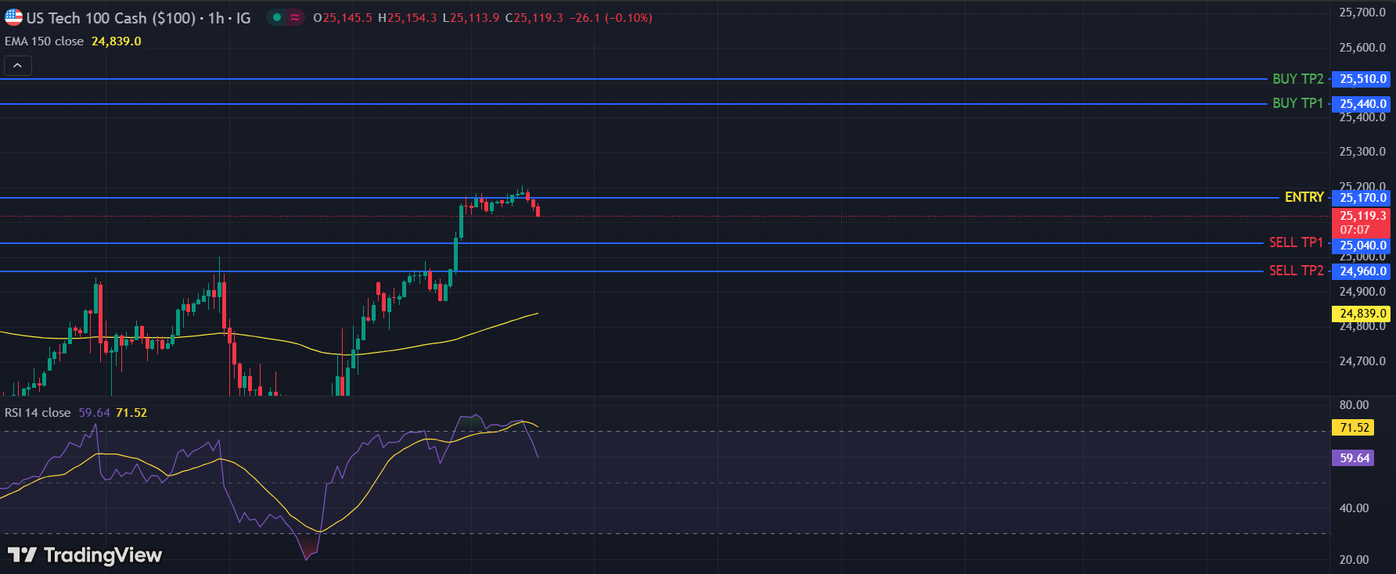Viewport: 1396px width, 574px height.
Task: Click the purple 59.64 RSI axis tag
Action: coord(1354,458)
